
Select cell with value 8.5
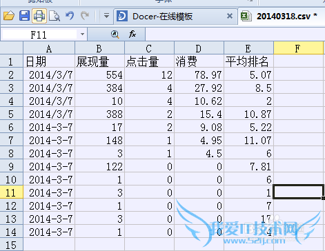[248, 88]
